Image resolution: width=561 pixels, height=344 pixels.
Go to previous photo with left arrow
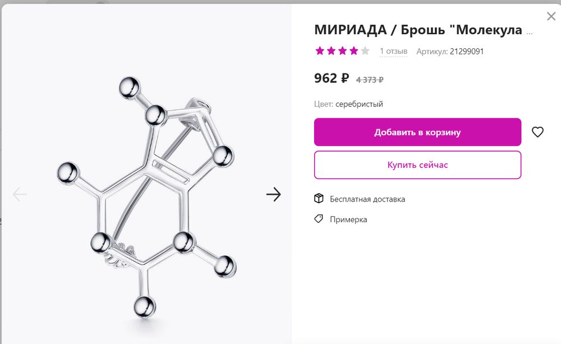pos(19,195)
